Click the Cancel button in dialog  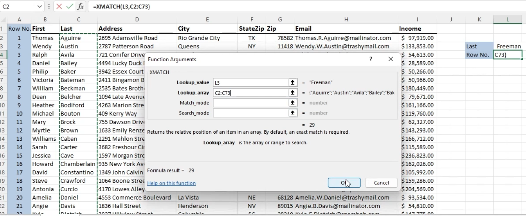(381, 183)
